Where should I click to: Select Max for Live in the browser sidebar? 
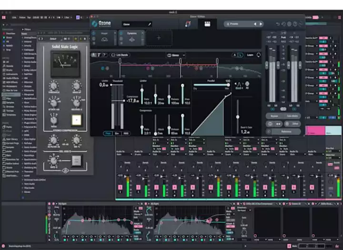[x=10, y=90]
